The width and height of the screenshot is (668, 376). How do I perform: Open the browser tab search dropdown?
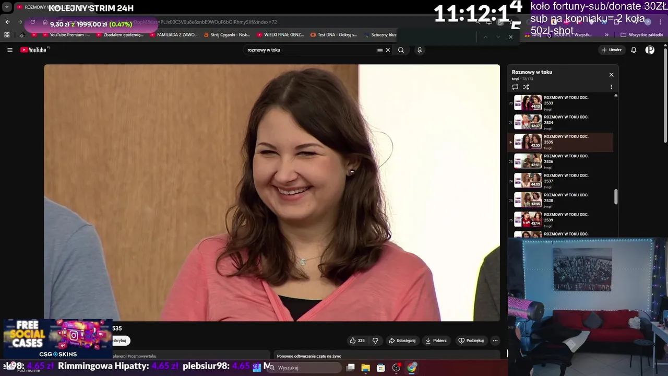[x=7, y=7]
